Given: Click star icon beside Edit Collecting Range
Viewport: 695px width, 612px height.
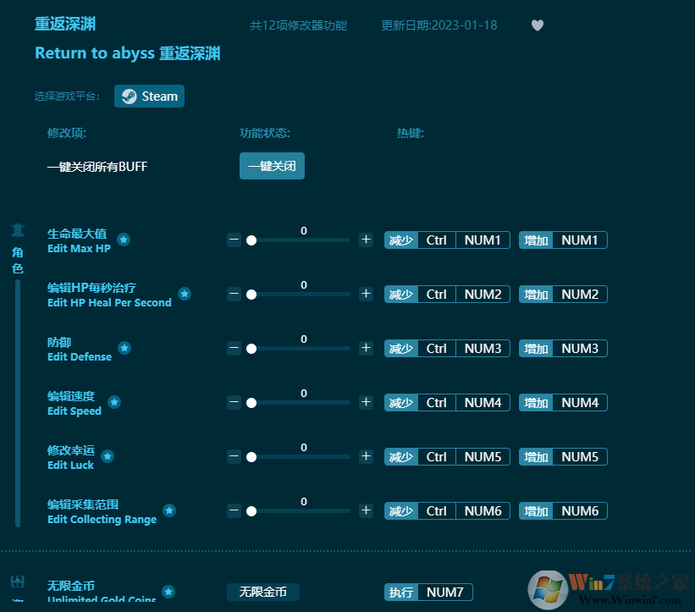Looking at the screenshot, I should pyautogui.click(x=168, y=510).
